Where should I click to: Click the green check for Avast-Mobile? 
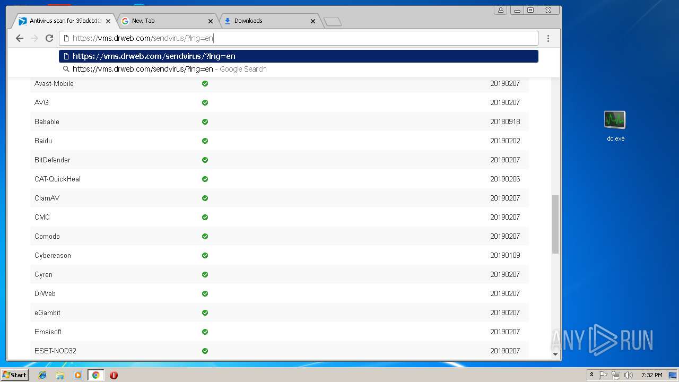(x=205, y=83)
